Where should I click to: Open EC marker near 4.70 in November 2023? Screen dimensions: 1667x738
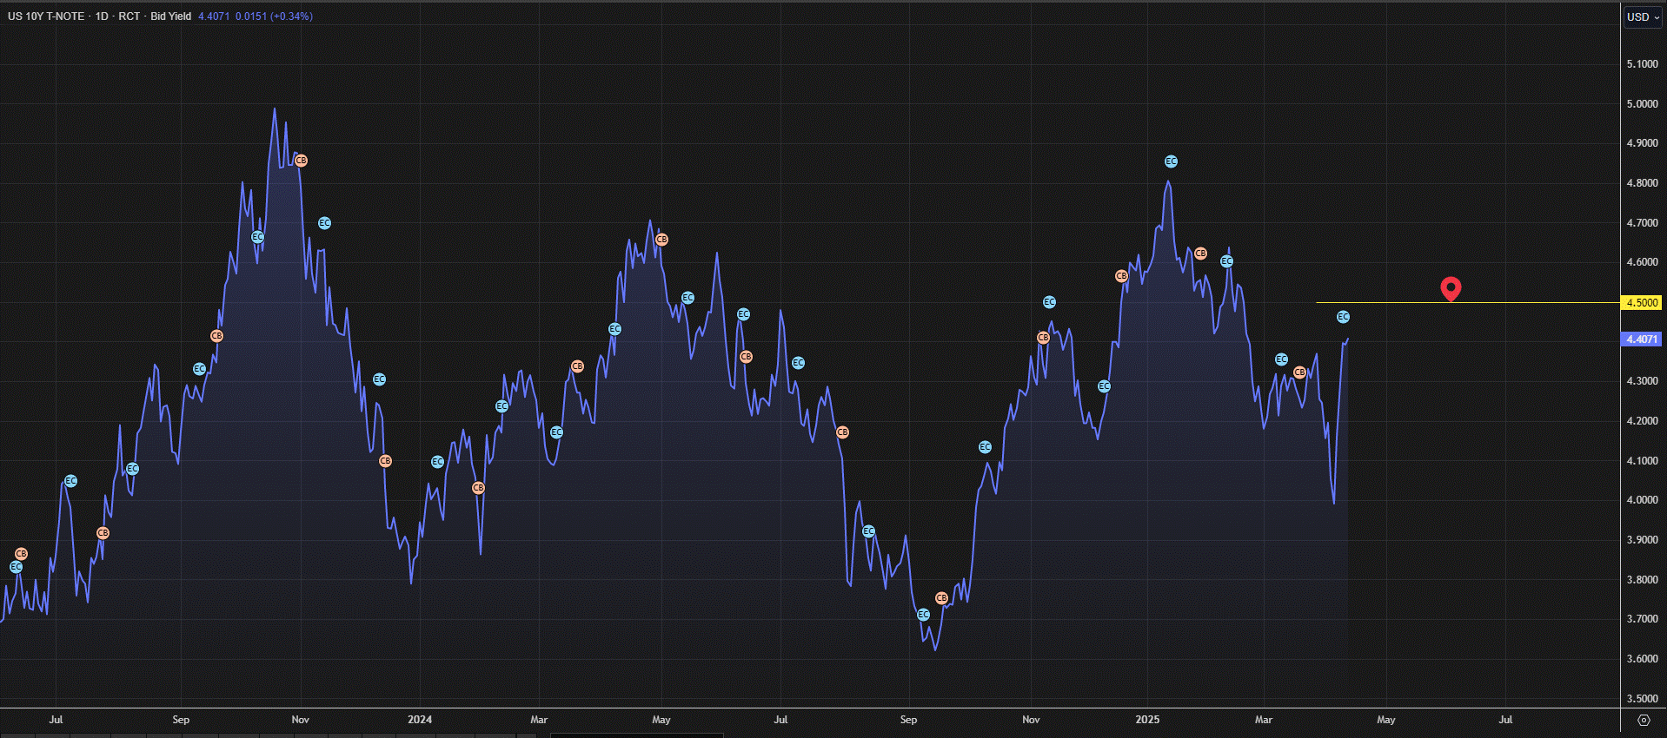(x=324, y=223)
